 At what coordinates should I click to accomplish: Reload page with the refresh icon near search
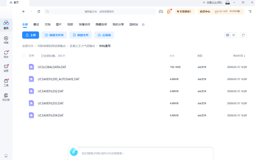(39, 11)
